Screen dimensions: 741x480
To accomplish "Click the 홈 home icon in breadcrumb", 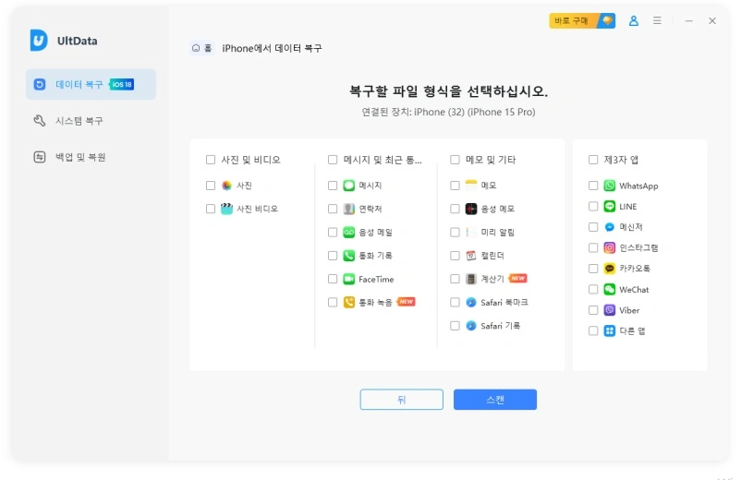I will 196,48.
